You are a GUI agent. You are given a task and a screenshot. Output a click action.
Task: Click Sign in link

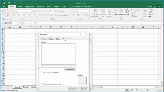pyautogui.click(x=150, y=7)
